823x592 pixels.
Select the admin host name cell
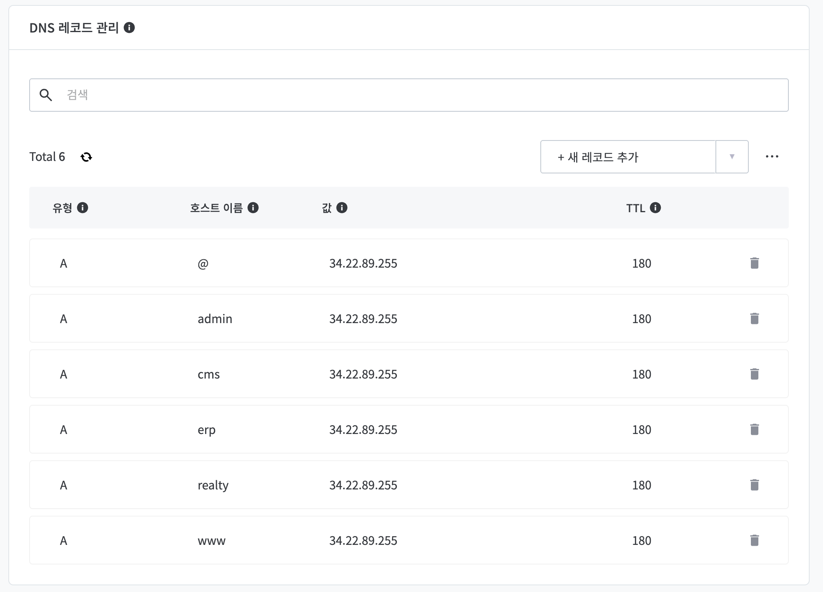point(215,319)
